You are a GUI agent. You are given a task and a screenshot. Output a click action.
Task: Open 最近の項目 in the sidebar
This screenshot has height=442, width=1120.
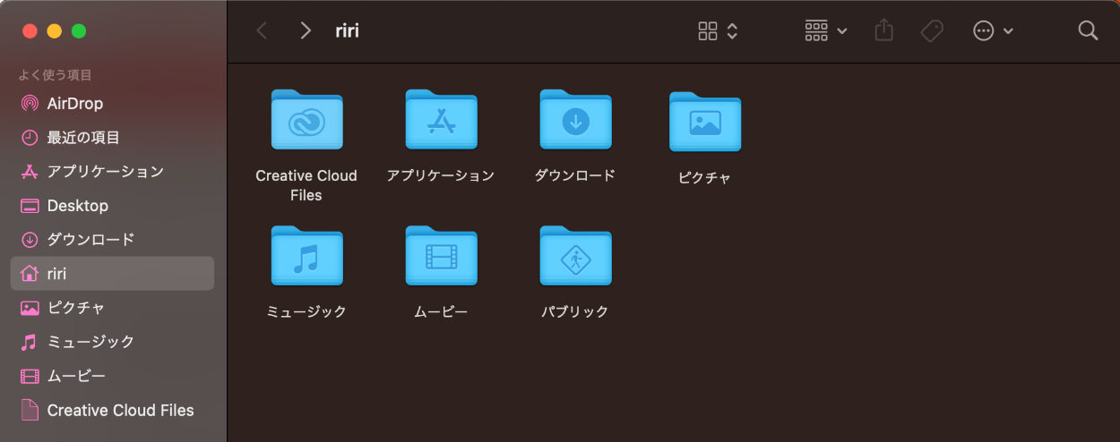(x=82, y=138)
